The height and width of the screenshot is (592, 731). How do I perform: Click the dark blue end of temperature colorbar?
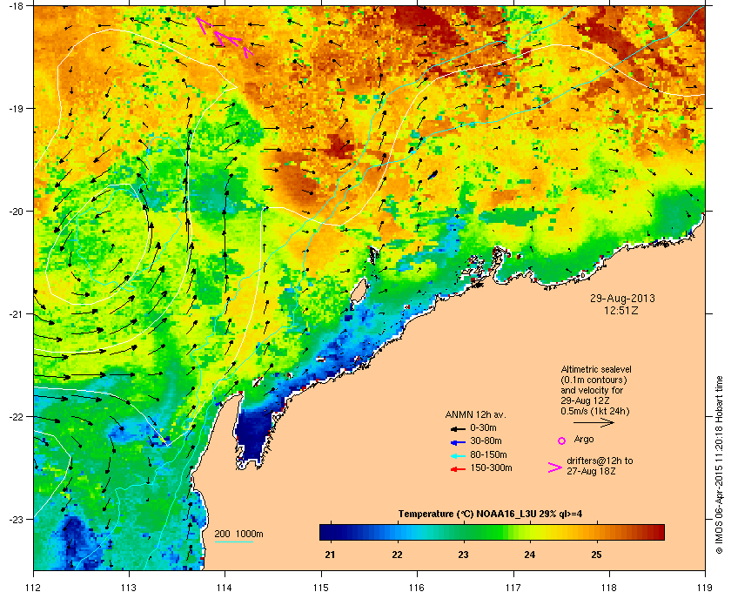[x=326, y=532]
